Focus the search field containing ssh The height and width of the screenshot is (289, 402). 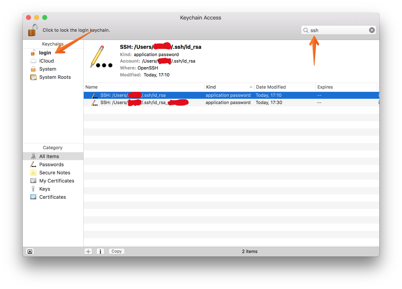tap(338, 30)
